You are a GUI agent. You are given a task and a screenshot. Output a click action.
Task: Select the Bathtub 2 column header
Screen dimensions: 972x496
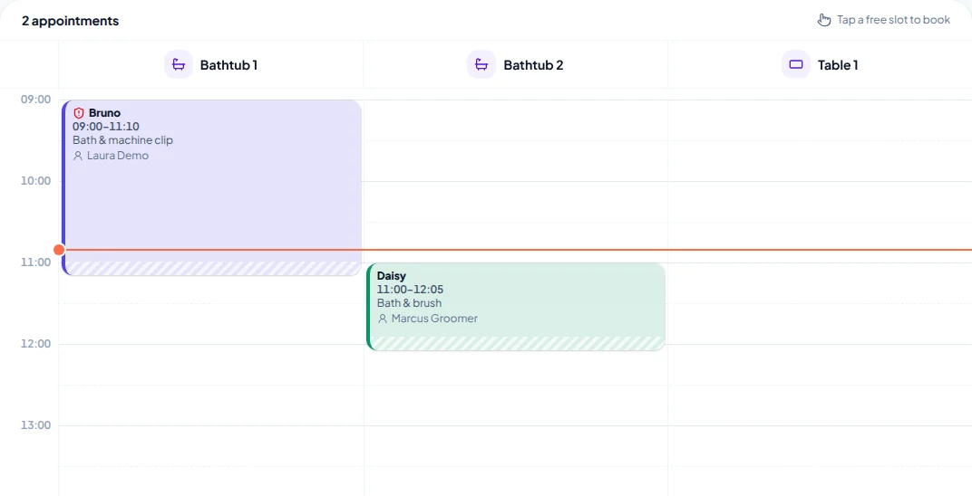(x=516, y=64)
